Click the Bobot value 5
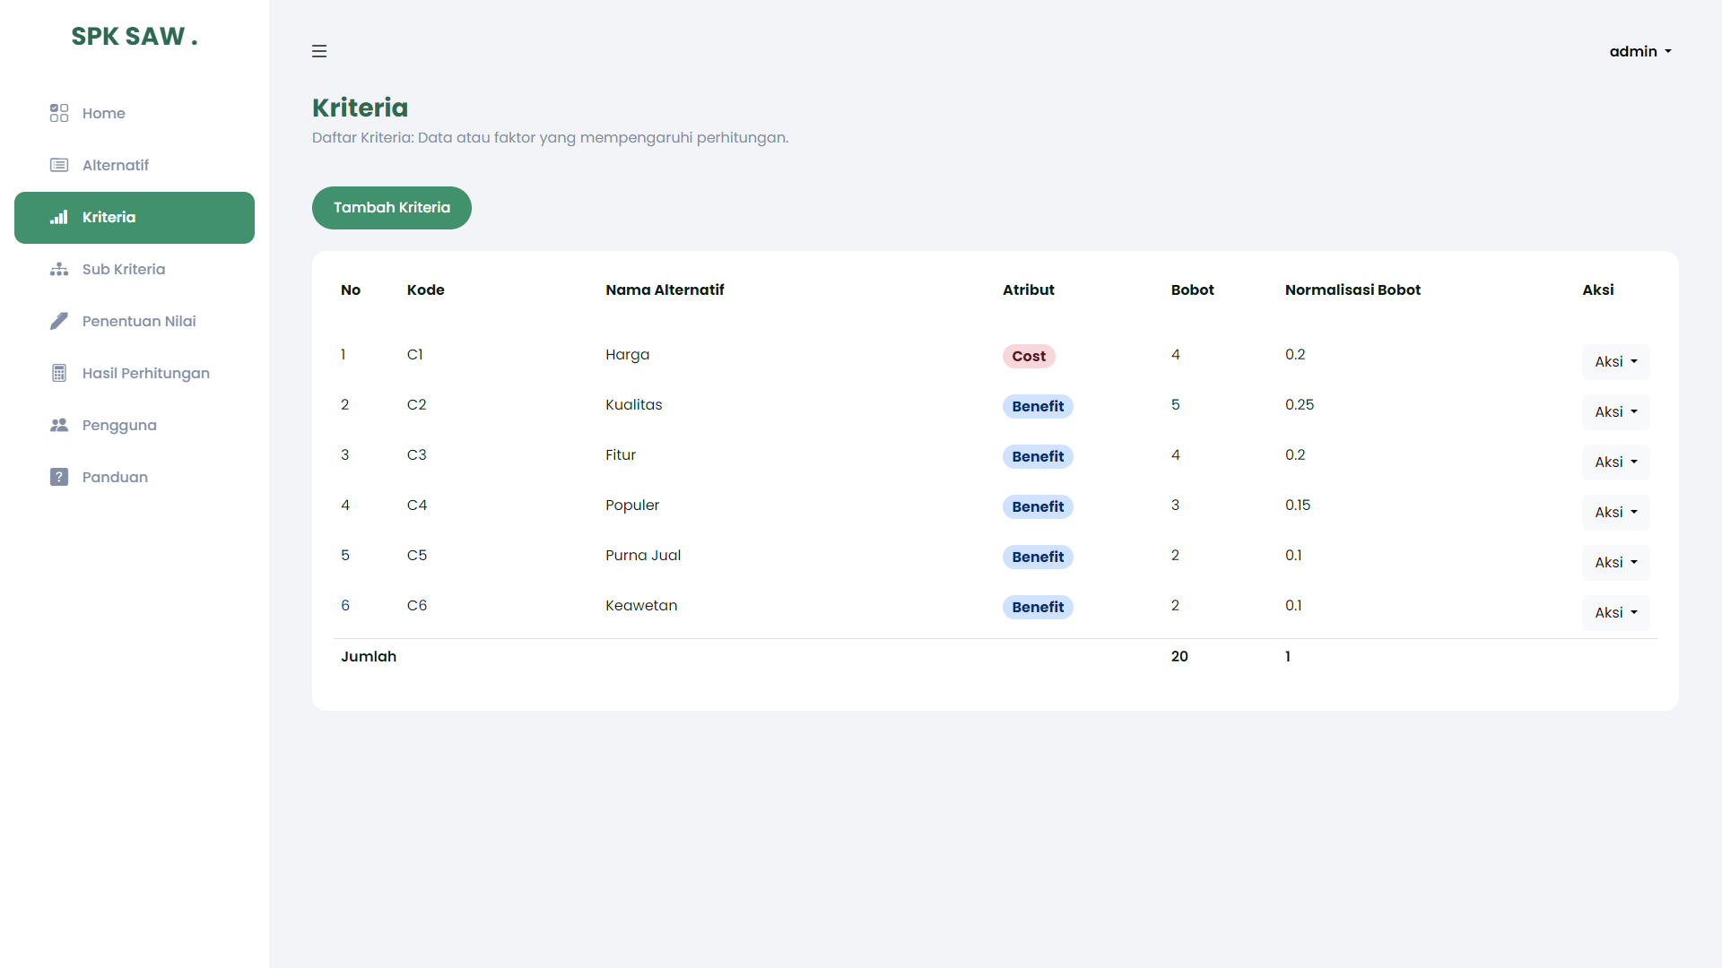 [x=1175, y=405]
